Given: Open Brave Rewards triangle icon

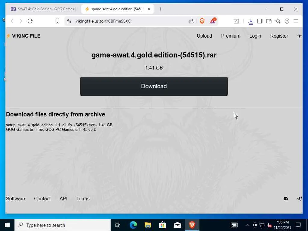Looking at the screenshot, I should tap(213, 21).
